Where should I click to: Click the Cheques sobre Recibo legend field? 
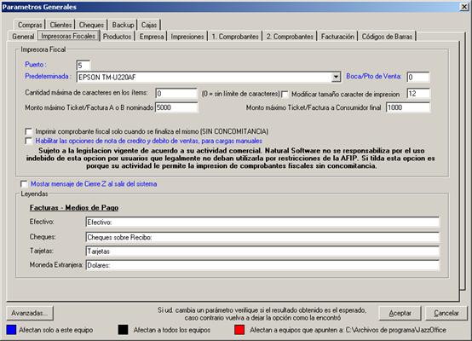pos(262,237)
